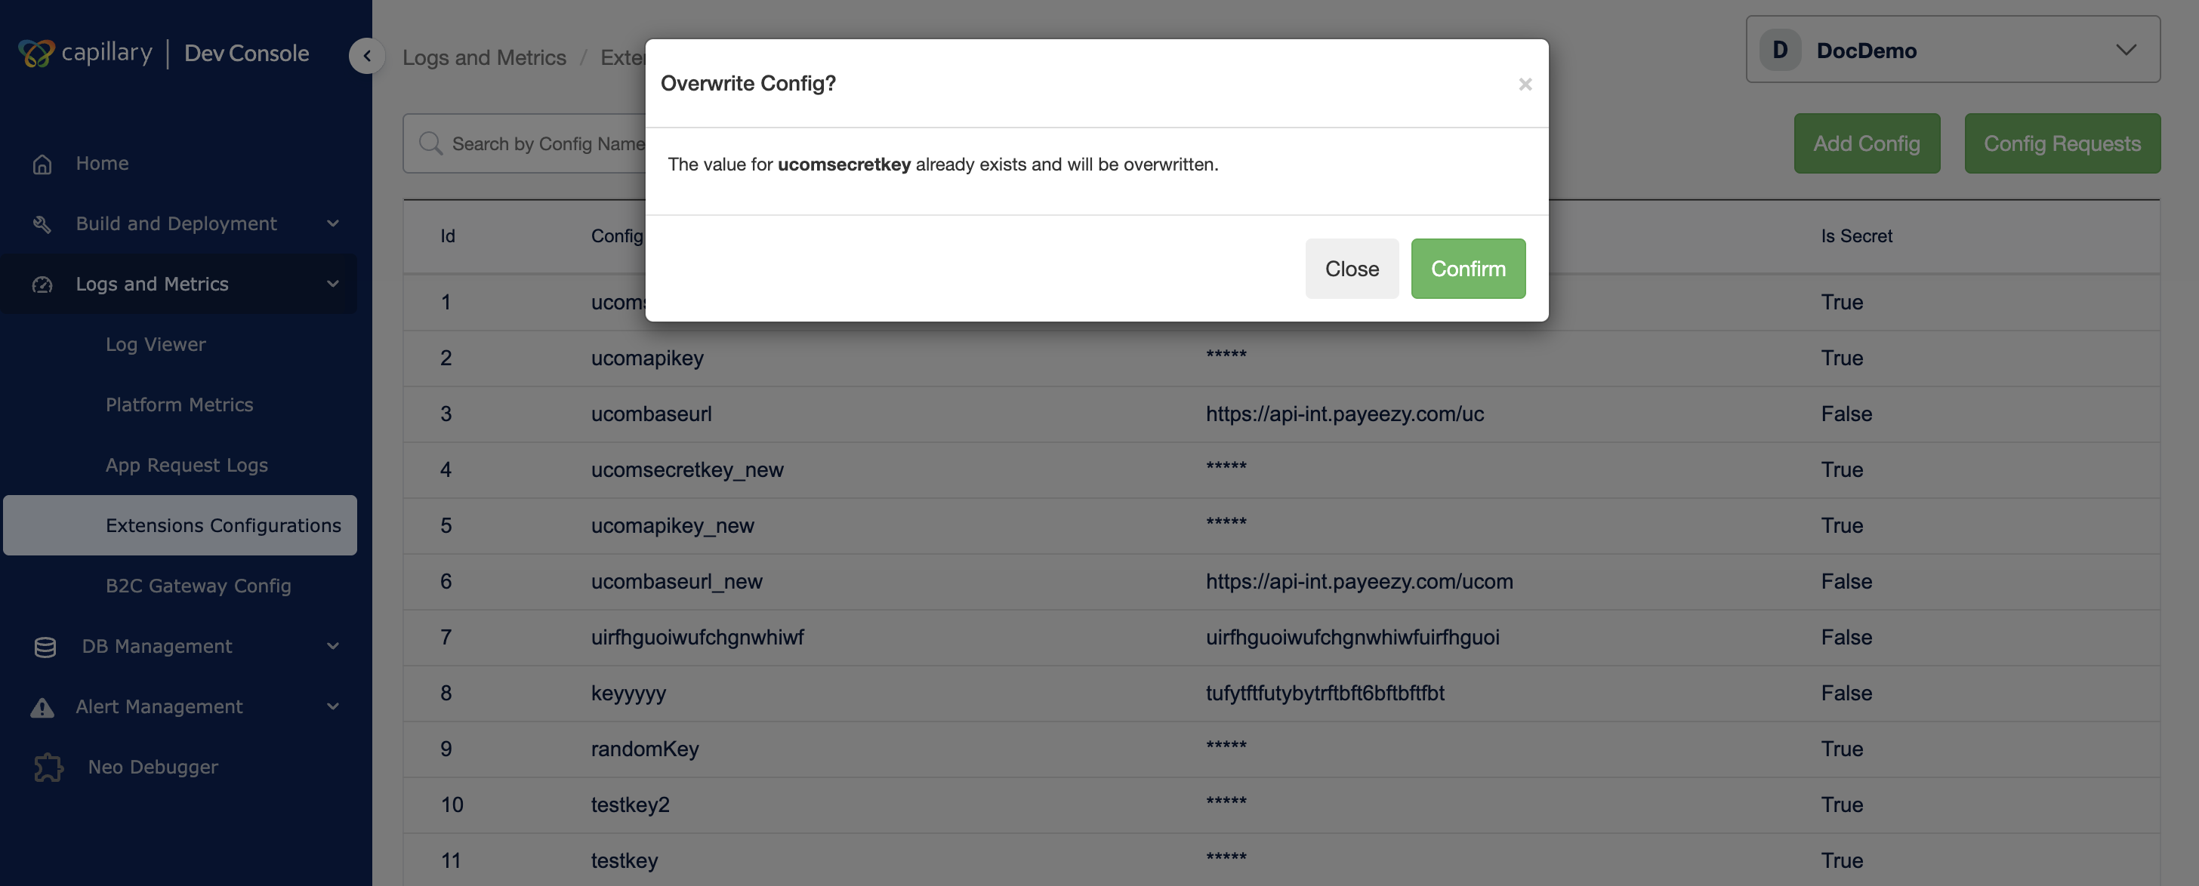Confirm overwriting the config
2199x886 pixels.
[x=1467, y=269]
